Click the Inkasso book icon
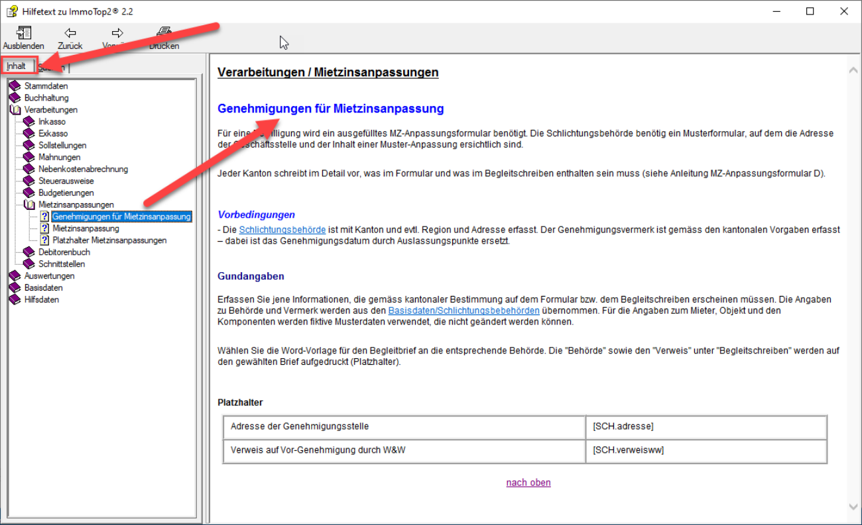Viewport: 862px width, 525px height. click(29, 122)
